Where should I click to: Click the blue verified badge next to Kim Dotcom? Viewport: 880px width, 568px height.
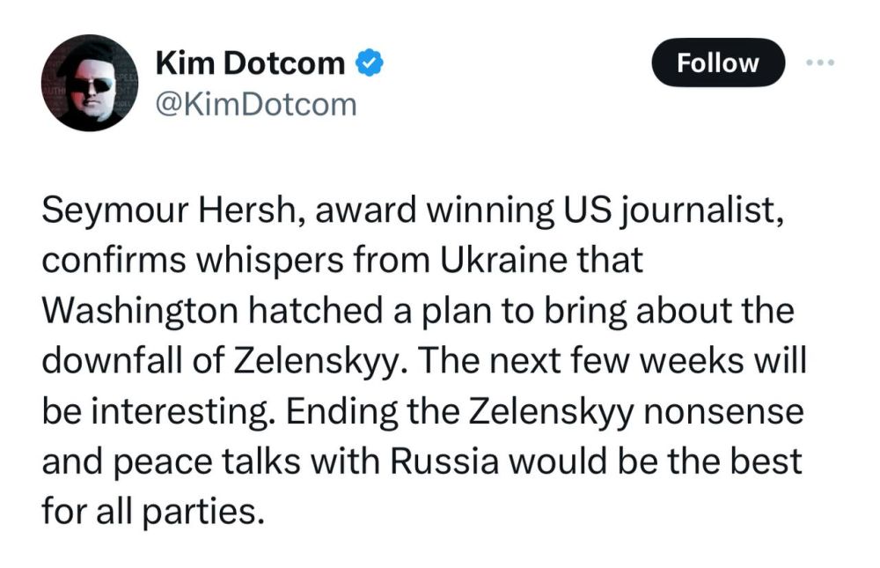pos(370,62)
